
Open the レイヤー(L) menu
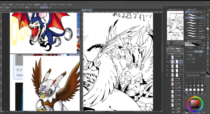29,5
